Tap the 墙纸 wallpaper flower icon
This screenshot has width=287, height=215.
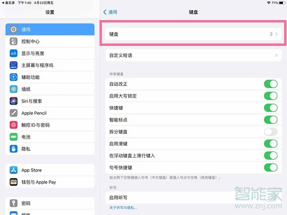(x=13, y=89)
